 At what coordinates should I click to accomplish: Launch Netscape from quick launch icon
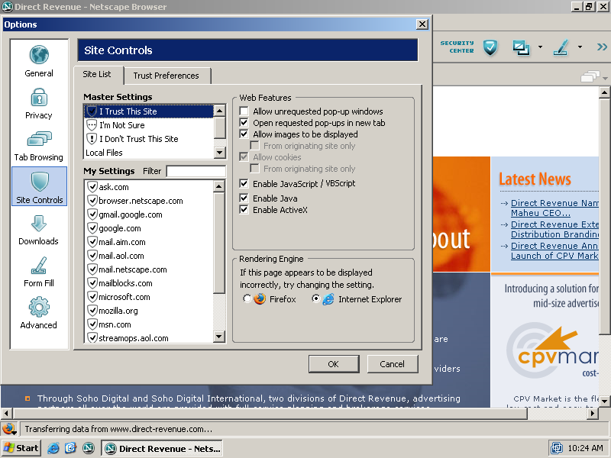(89, 448)
